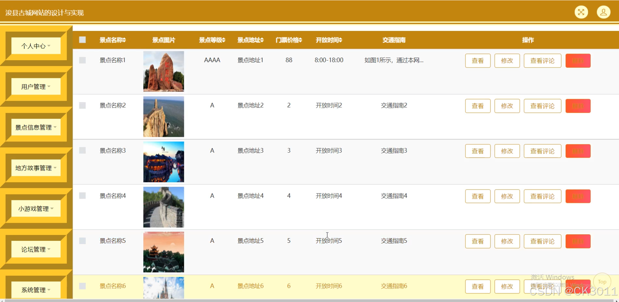
Task: Sort by 开放时间 column header
Action: pos(329,40)
